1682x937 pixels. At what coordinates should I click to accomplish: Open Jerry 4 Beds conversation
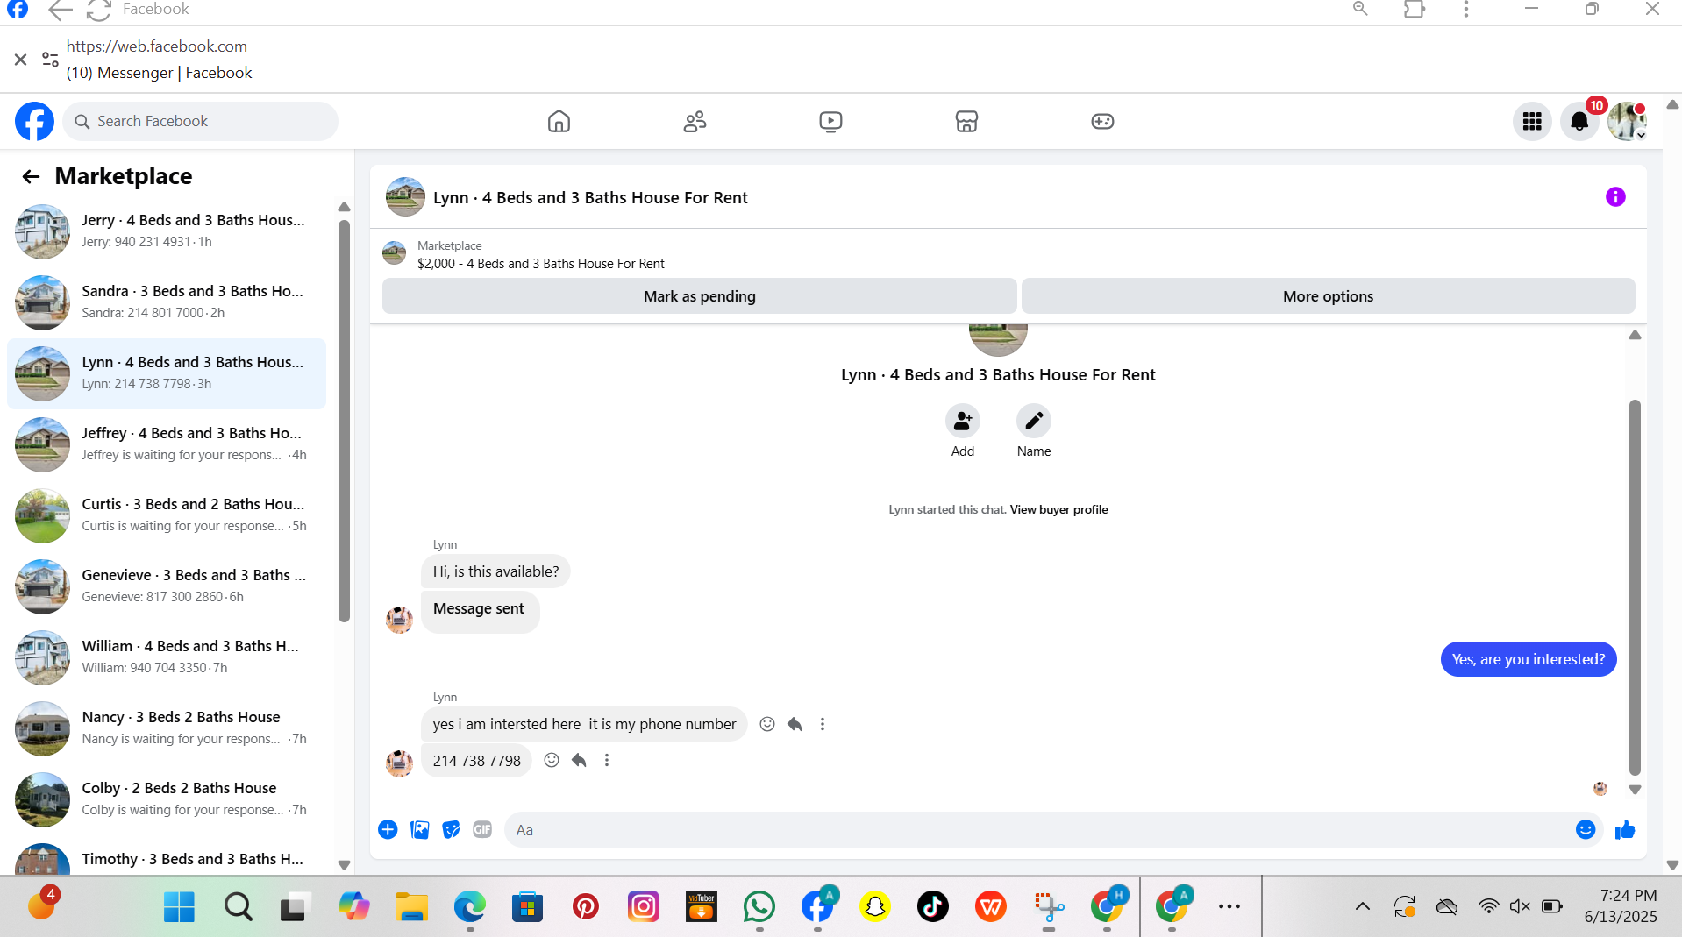[167, 231]
